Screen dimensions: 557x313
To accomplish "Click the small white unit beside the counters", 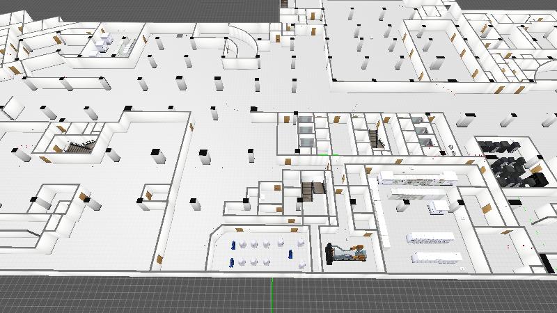I will coord(437,206).
